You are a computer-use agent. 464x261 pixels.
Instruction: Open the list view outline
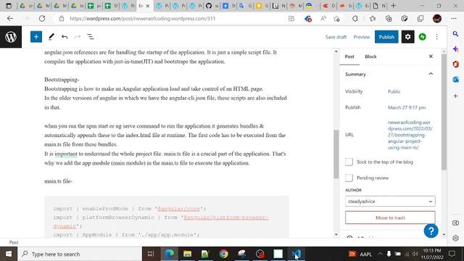click(x=91, y=37)
